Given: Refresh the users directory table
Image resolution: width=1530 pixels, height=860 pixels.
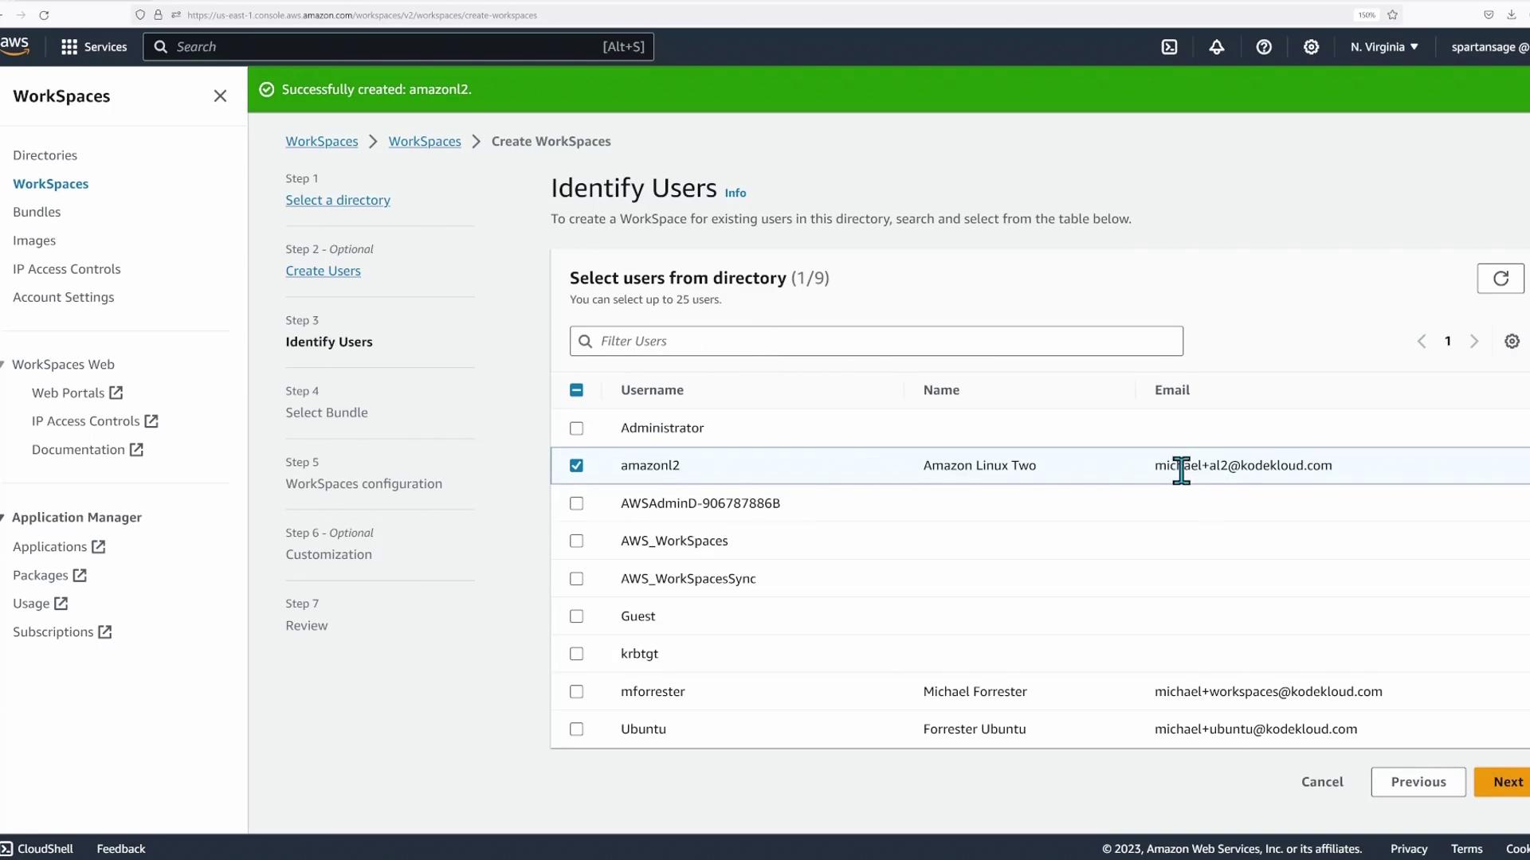Looking at the screenshot, I should (x=1501, y=279).
